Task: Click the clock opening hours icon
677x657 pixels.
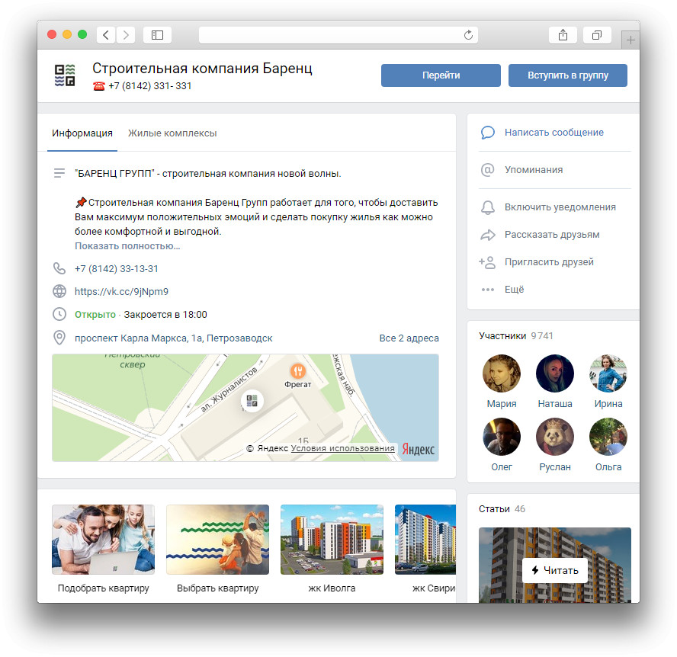Action: tap(59, 314)
